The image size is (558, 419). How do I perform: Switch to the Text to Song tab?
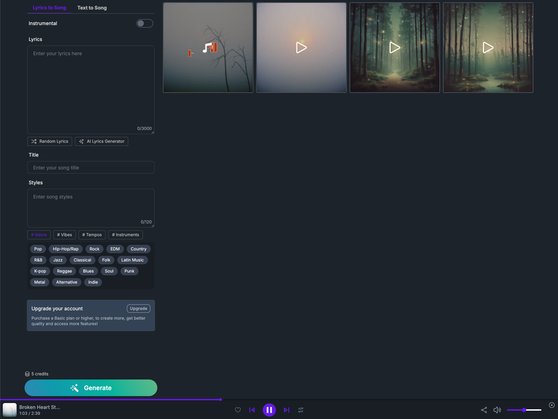tap(91, 8)
